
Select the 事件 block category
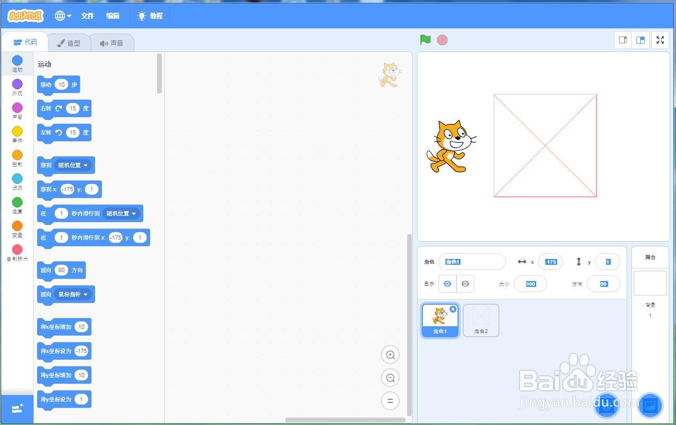coord(17,135)
